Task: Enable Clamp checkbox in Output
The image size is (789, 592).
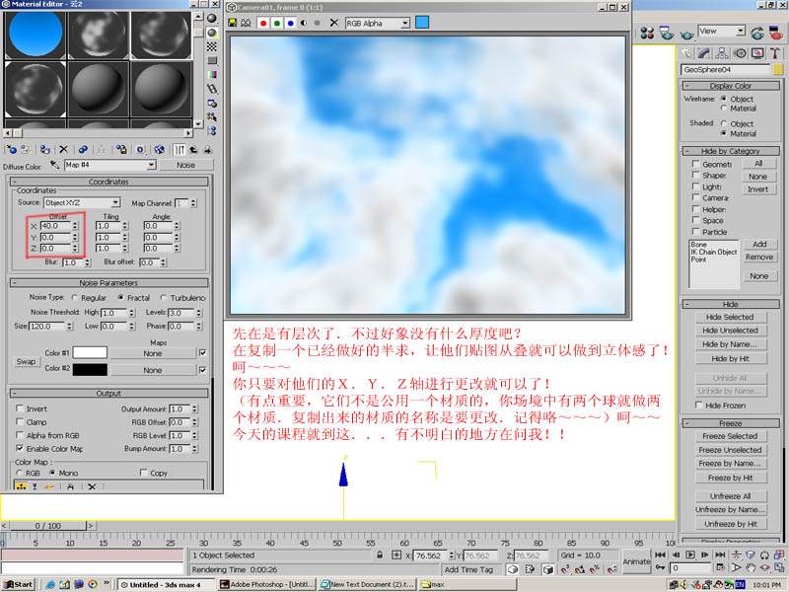Action: (20, 421)
